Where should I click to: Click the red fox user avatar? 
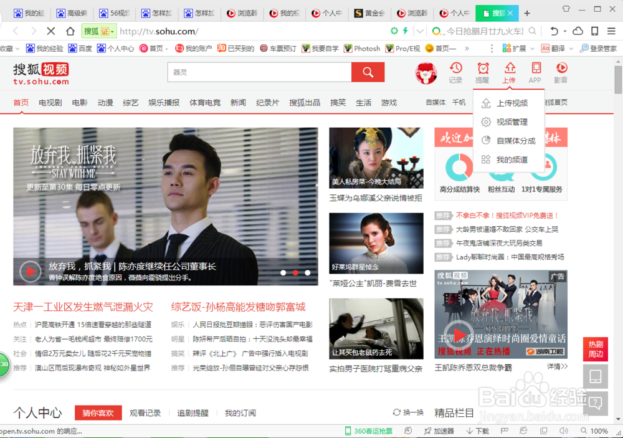click(426, 73)
